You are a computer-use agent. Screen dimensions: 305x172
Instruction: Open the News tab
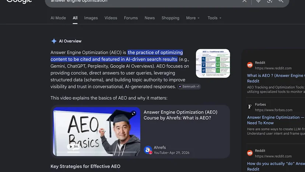click(x=150, y=18)
